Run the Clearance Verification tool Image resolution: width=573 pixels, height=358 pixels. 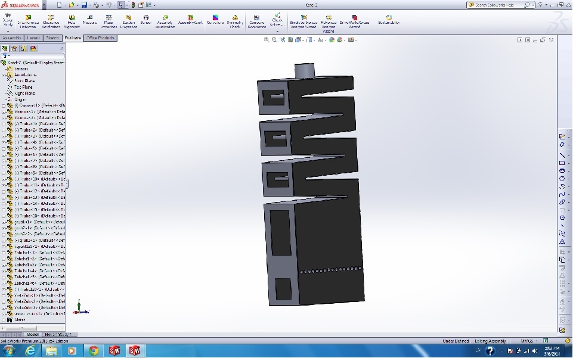pos(51,21)
